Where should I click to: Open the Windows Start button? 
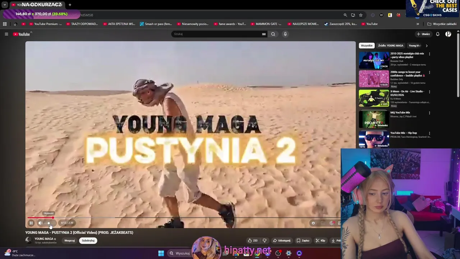point(161,253)
